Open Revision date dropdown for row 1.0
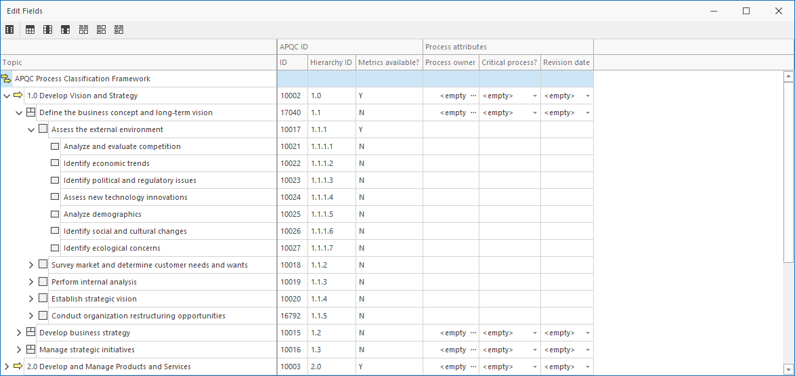Screen dimensions: 795x376 click(587, 96)
